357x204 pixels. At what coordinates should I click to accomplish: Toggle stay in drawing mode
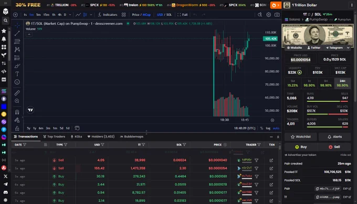coord(17,120)
